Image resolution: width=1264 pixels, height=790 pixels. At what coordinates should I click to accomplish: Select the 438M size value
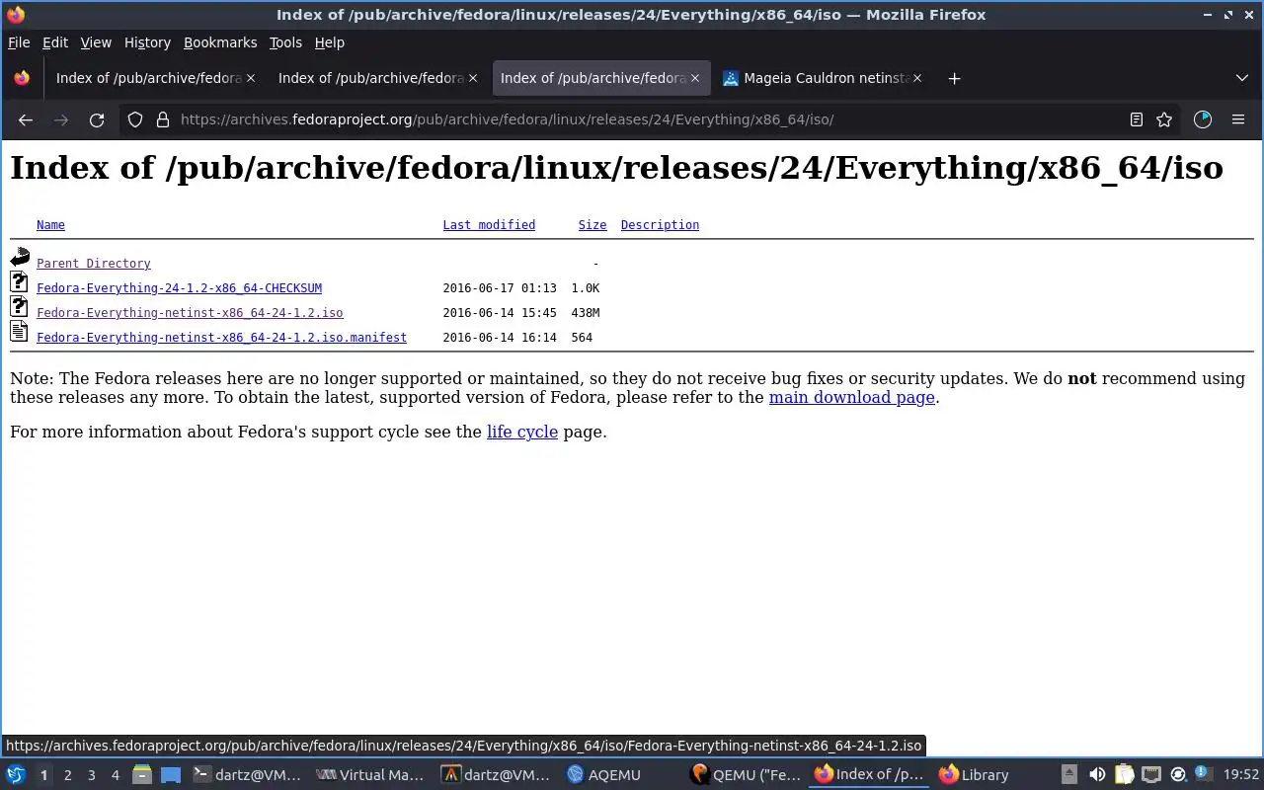coord(586,313)
